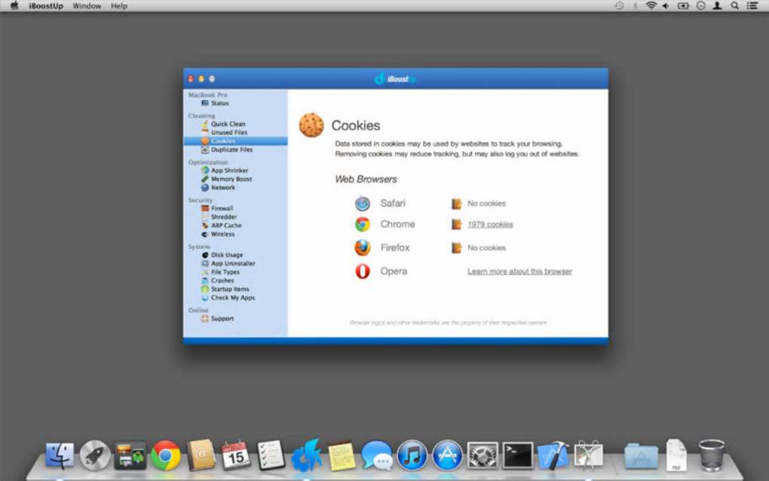Open Messages from the Dock
Viewport: 769px width, 481px height.
[x=377, y=455]
